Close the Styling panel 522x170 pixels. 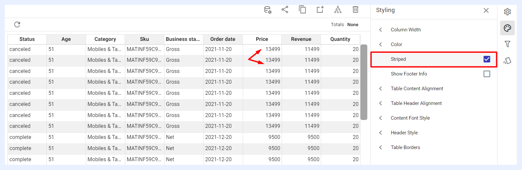pyautogui.click(x=486, y=10)
